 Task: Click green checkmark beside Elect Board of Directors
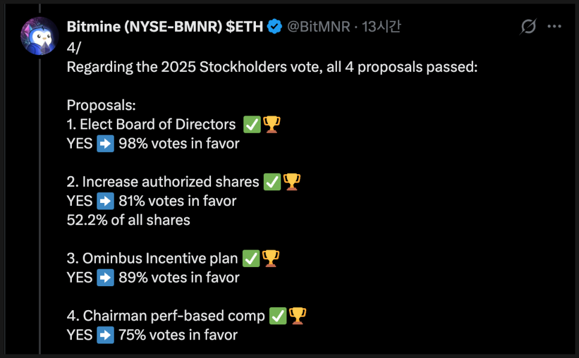252,125
